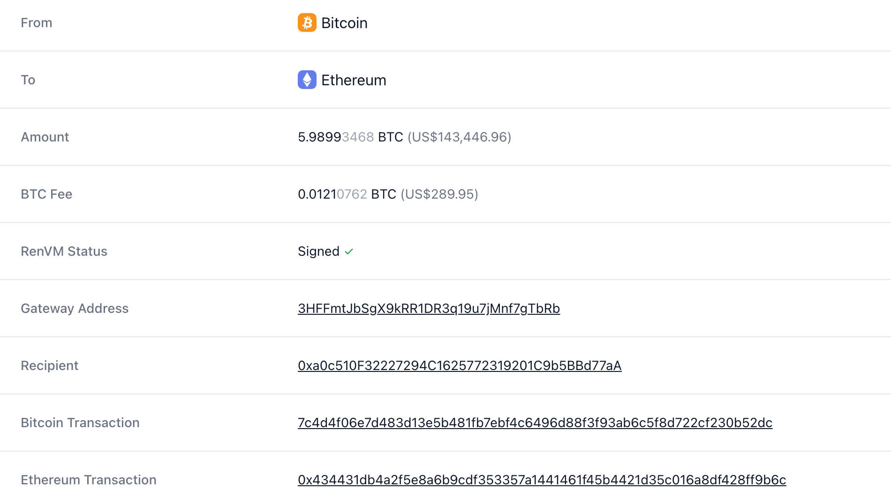The height and width of the screenshot is (504, 891).
Task: Click the BTC Fee label
Action: point(46,194)
